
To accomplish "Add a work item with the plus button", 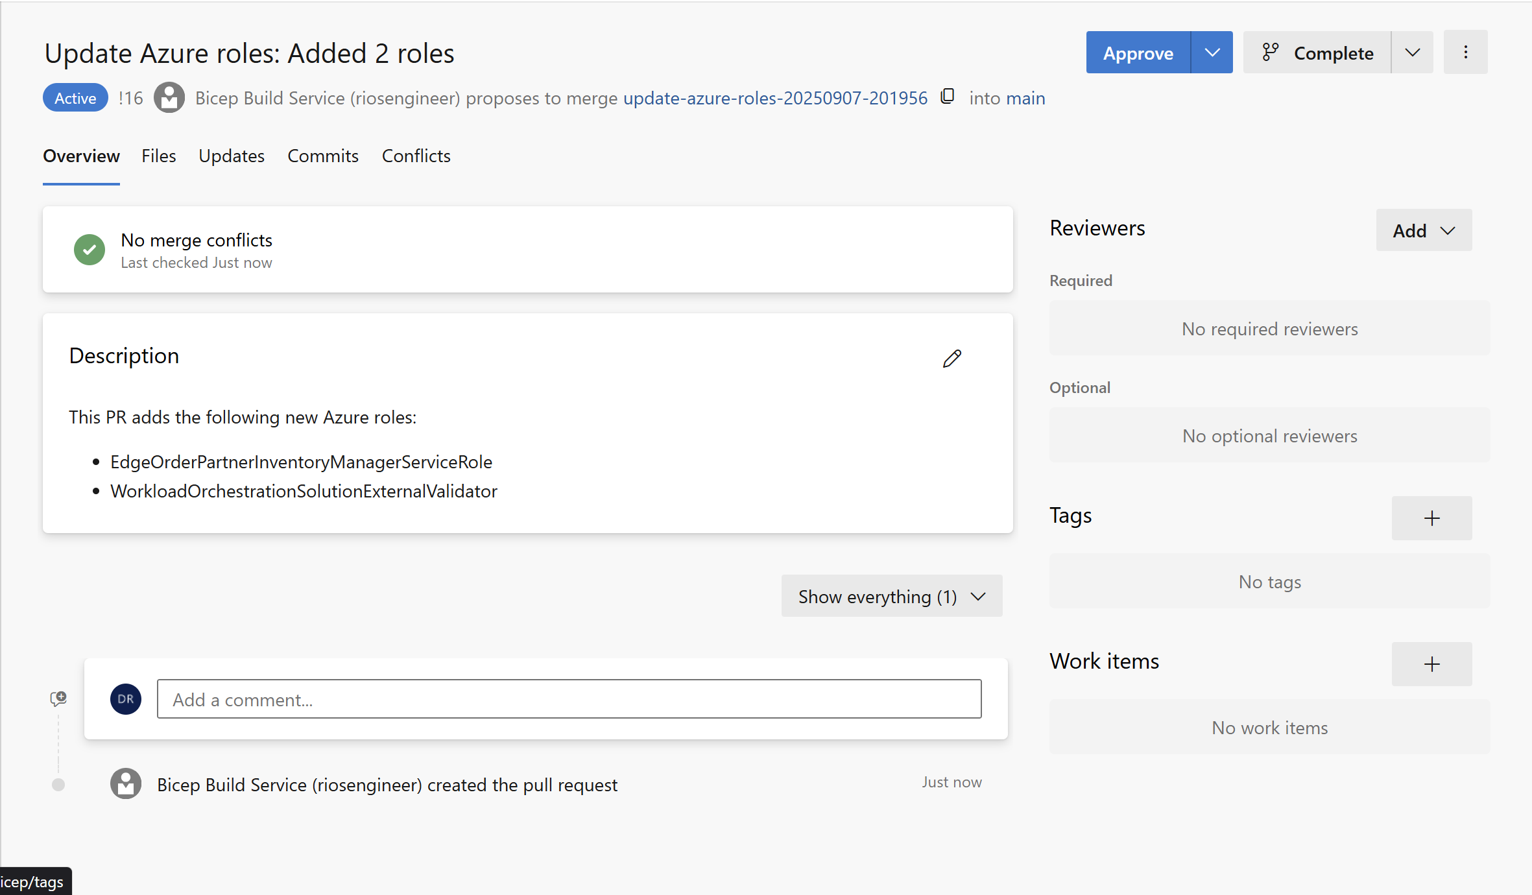I will click(x=1431, y=664).
